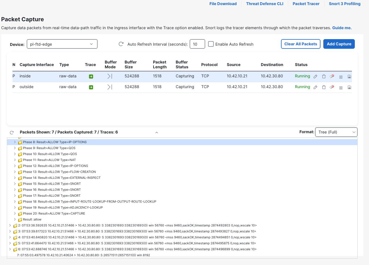The width and height of the screenshot is (369, 265).
Task: Save the inside capture to file
Action: click(x=349, y=77)
